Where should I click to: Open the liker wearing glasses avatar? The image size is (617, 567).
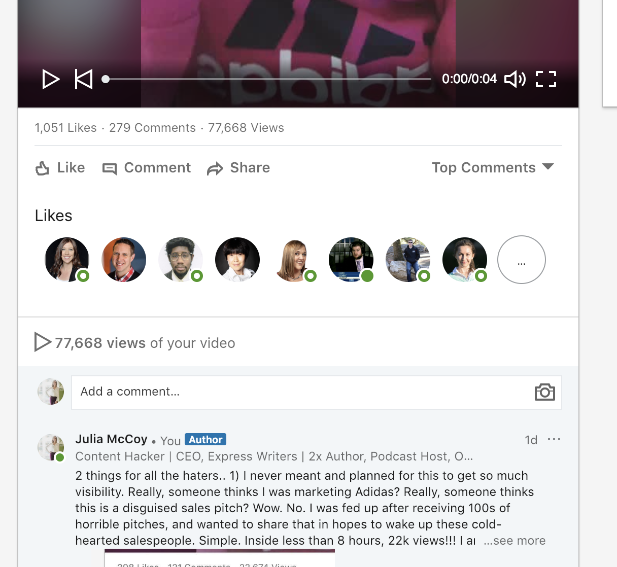pos(181,260)
